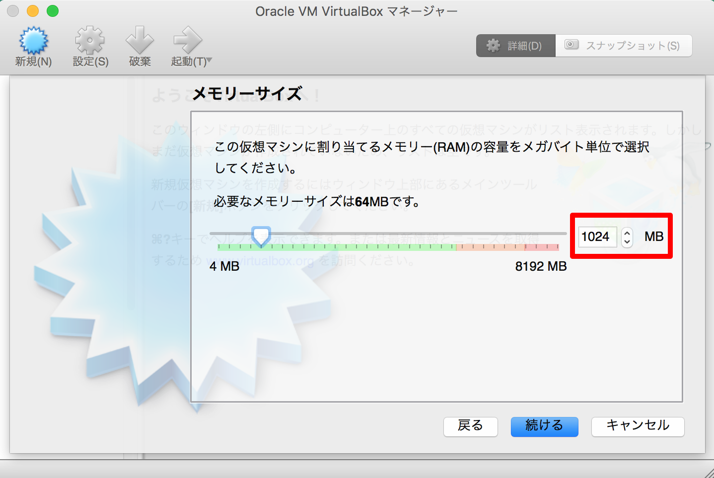This screenshot has height=478, width=714.
Task: Click the New (新規) virtual machine icon
Action: coord(33,41)
